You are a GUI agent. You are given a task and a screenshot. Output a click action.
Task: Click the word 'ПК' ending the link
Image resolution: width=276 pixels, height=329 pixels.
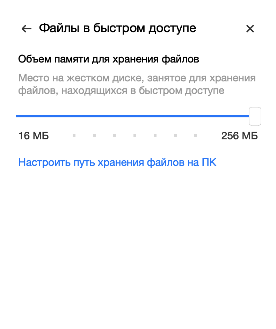pyautogui.click(x=209, y=162)
